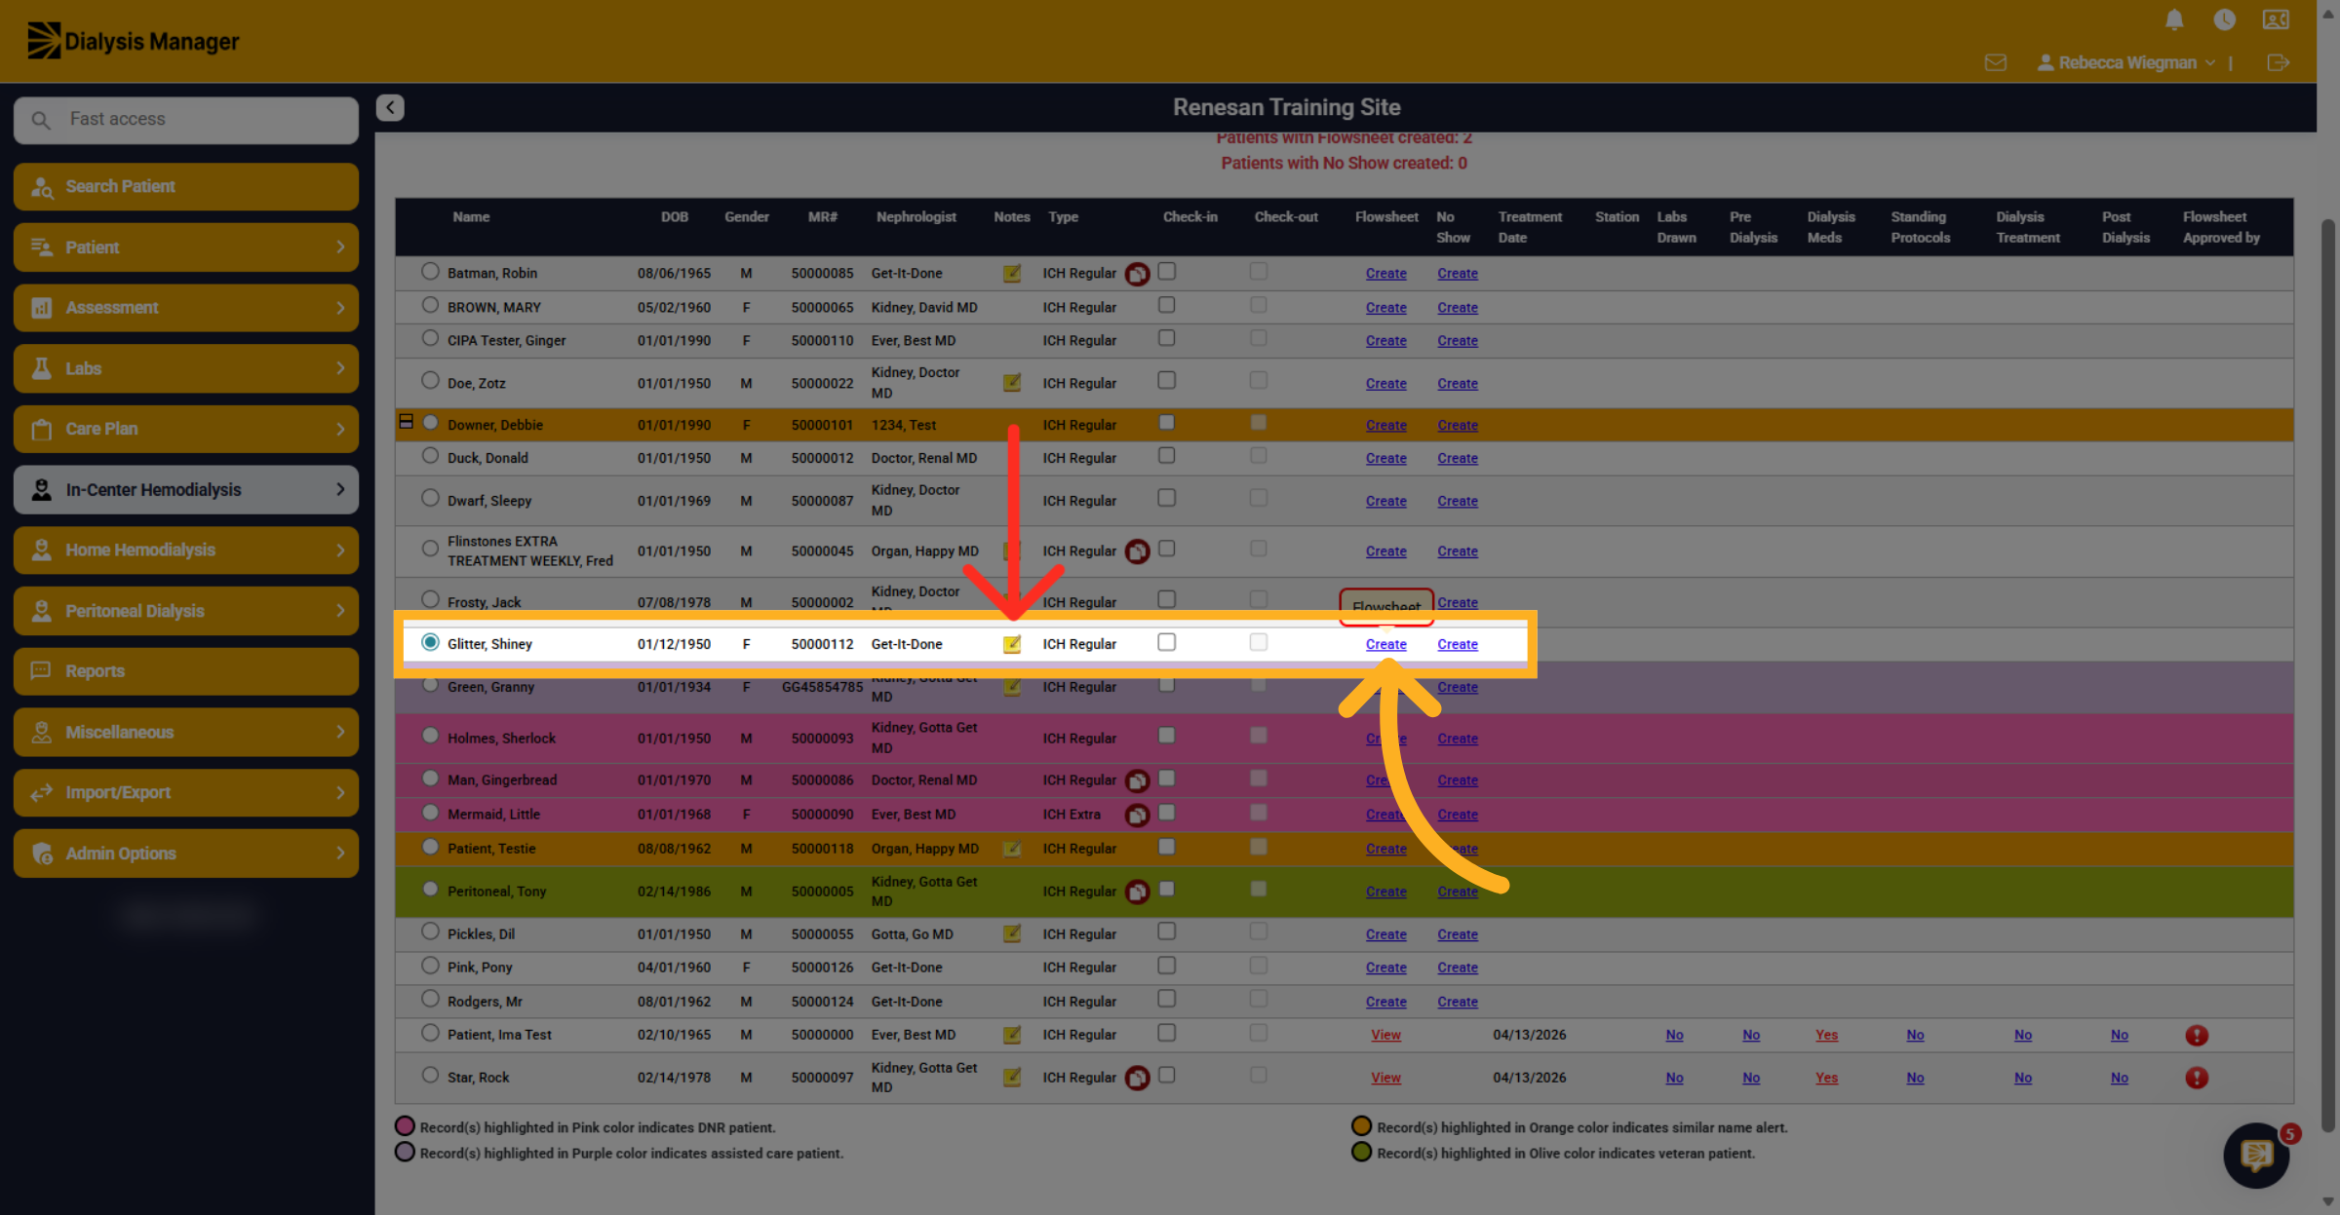The height and width of the screenshot is (1215, 2340).
Task: Click the clock icon in header
Action: pos(2224,19)
